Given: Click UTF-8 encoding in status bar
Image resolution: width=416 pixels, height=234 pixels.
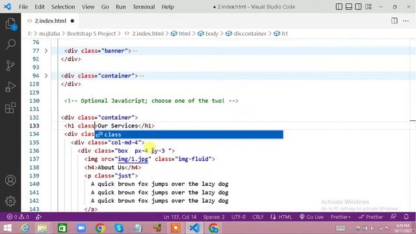Looking at the screenshot, I should [x=239, y=216].
